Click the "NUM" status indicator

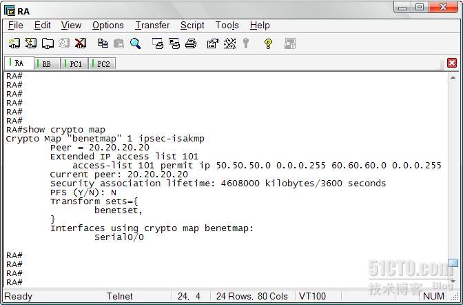433,296
